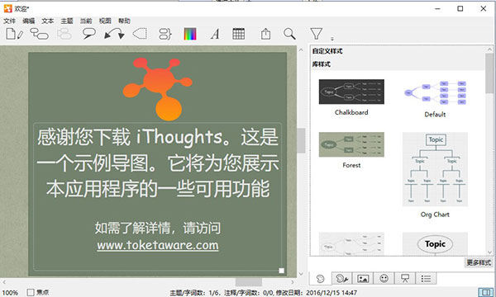Image resolution: width=496 pixels, height=297 pixels.
Task: Select the Default style thumbnail
Action: coord(435,92)
